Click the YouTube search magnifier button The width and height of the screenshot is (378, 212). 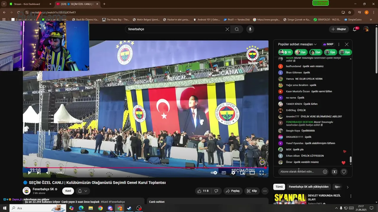click(x=237, y=29)
